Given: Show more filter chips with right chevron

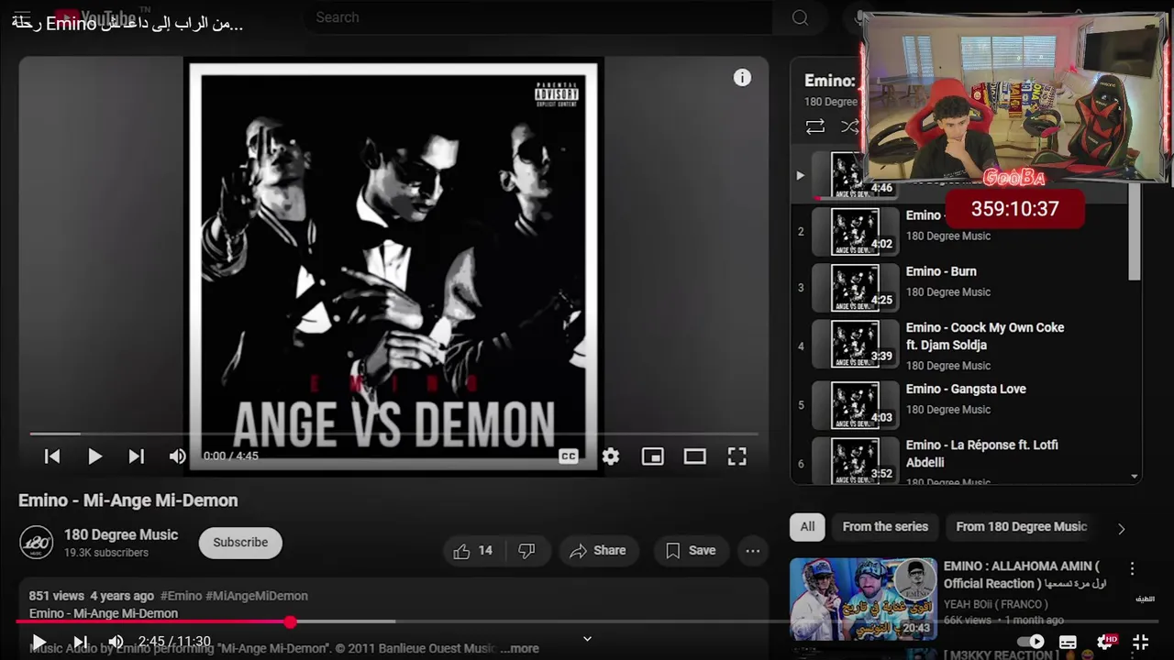Looking at the screenshot, I should (1121, 528).
